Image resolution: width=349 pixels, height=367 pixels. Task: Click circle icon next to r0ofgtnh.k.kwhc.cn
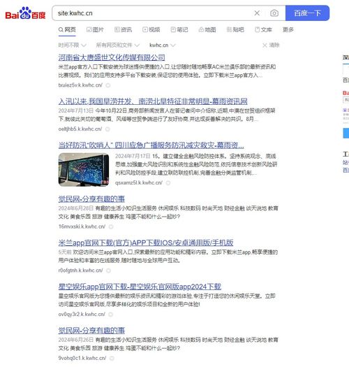point(108,271)
